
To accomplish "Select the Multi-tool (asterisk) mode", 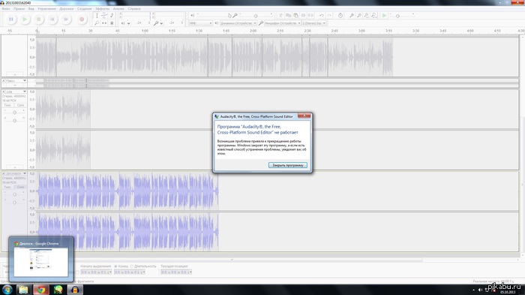I will (x=112, y=23).
